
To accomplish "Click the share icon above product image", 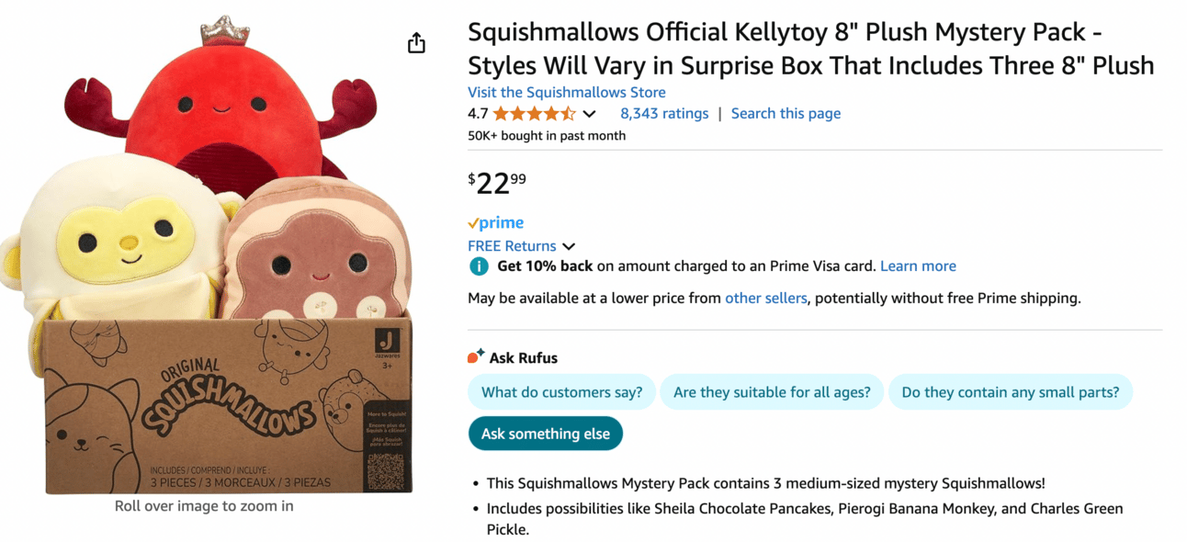I will (416, 43).
